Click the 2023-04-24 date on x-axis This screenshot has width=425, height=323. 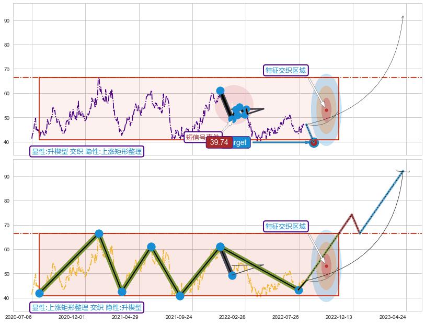click(x=393, y=317)
